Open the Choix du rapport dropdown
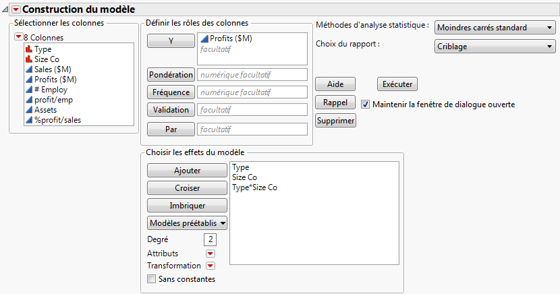This screenshot has width=560, height=294. click(x=495, y=47)
